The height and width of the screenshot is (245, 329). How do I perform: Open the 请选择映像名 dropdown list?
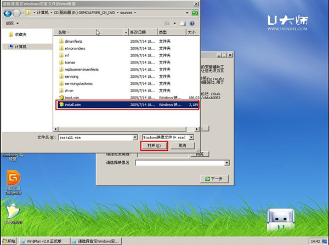pyautogui.click(x=225, y=163)
